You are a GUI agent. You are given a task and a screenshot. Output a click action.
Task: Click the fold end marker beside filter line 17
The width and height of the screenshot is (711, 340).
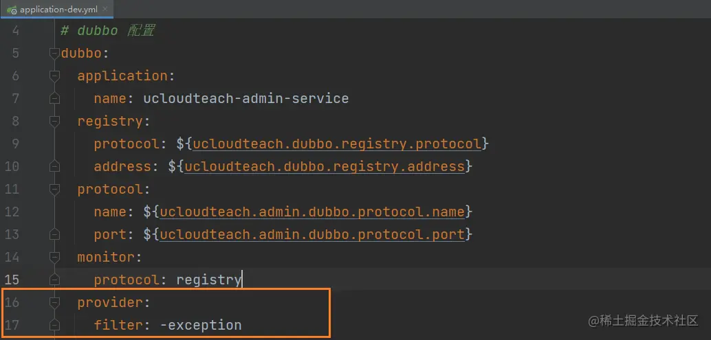tap(55, 325)
